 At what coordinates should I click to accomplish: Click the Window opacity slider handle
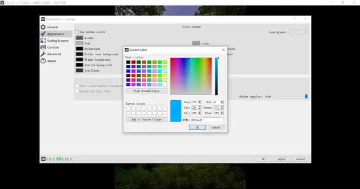(x=306, y=96)
